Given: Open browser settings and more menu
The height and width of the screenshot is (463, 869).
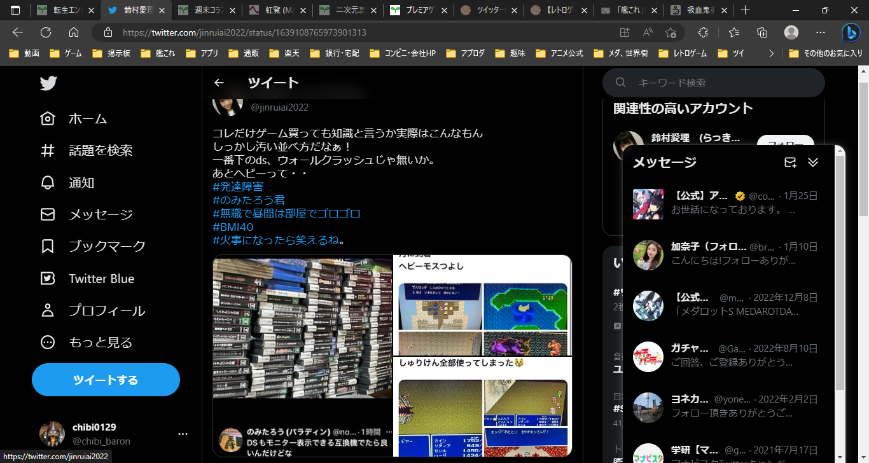Looking at the screenshot, I should click(820, 32).
